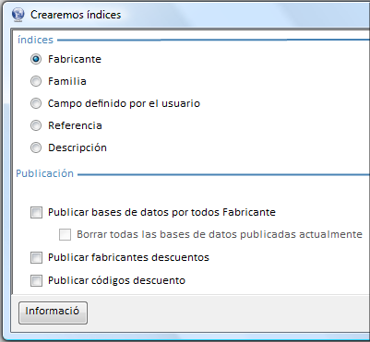370x342 pixels.
Task: Choose the Familia index option
Action: pos(36,81)
